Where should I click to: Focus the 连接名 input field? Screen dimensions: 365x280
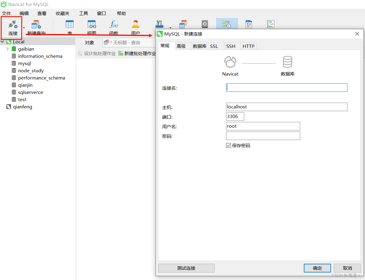(x=287, y=88)
